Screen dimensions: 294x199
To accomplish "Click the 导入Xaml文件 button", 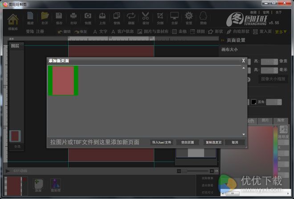I will click(161, 143).
